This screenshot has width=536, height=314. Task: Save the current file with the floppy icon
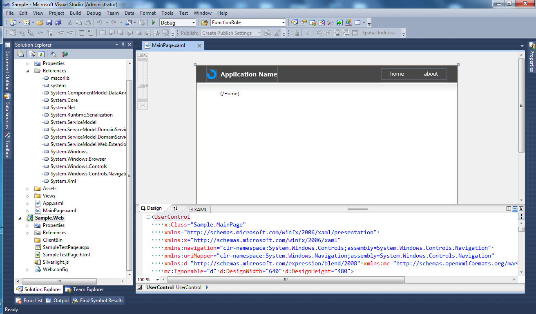(x=49, y=22)
